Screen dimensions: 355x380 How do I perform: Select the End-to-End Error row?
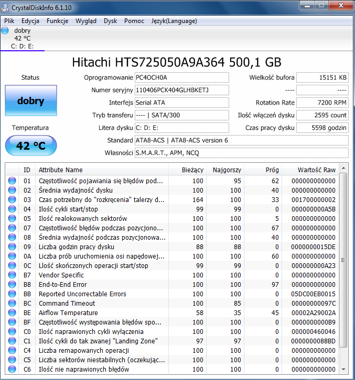[172, 285]
